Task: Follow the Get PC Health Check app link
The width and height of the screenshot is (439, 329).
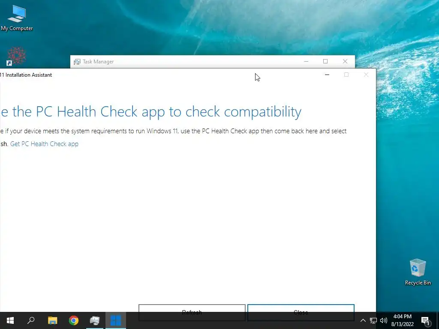Action: [x=44, y=144]
